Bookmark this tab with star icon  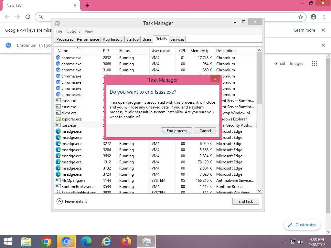[x=301, y=17]
